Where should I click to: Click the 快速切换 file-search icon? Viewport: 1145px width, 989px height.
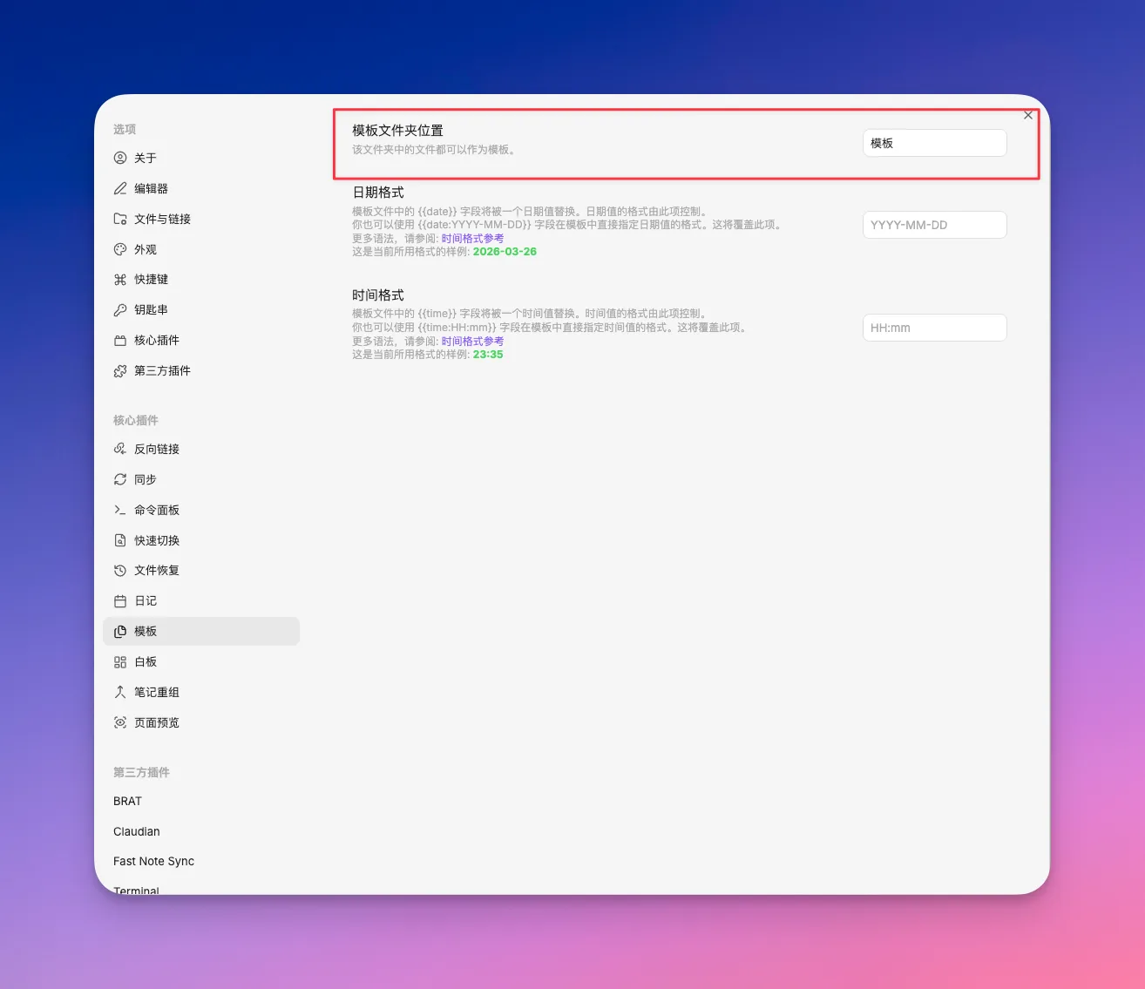coord(120,540)
